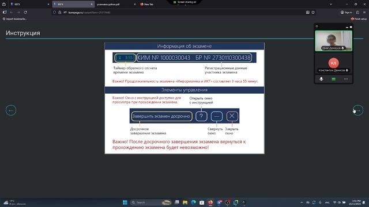Click the Sign in button in toolbar
Screen dimensions: 369x207
coord(346,12)
